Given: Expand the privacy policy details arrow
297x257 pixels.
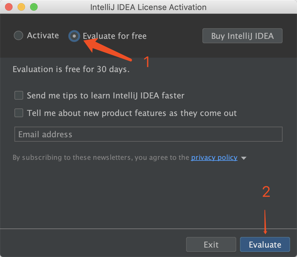Looking at the screenshot, I should (x=244, y=158).
